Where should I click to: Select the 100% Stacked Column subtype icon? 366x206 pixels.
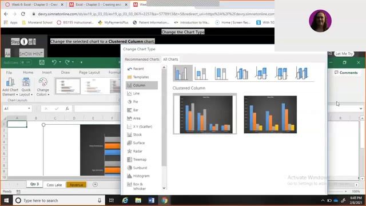click(221, 73)
